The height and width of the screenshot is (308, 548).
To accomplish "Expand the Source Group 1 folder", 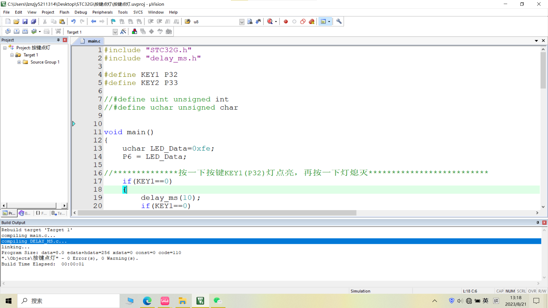I will click(19, 62).
